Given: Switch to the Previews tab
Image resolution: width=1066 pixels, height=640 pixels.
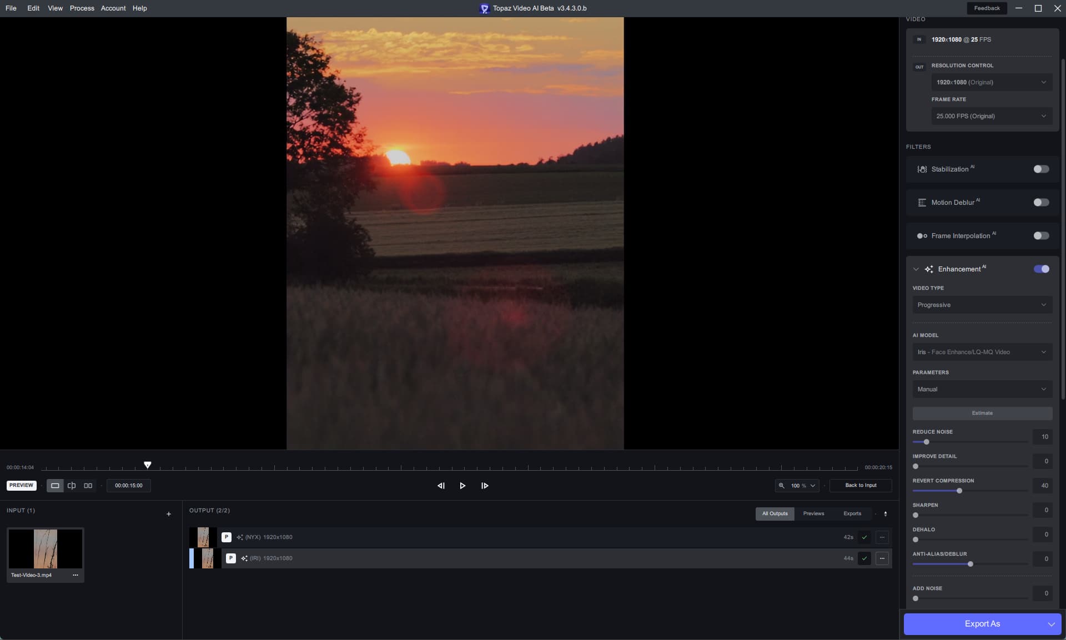Looking at the screenshot, I should [813, 513].
